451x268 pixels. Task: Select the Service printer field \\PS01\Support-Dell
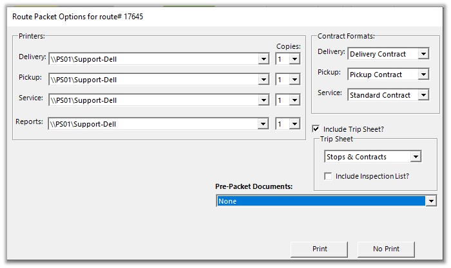[x=158, y=100]
